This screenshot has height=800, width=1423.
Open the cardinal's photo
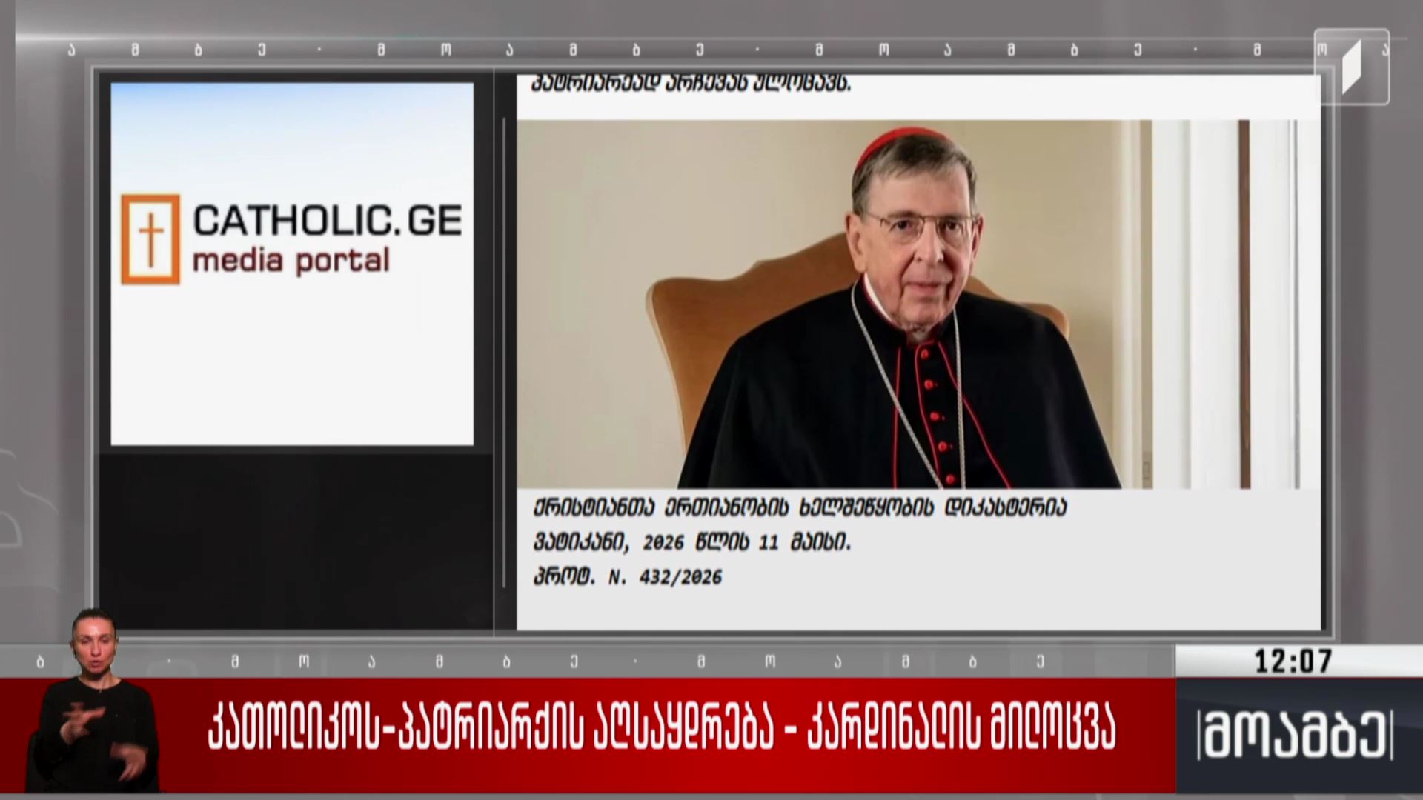(x=919, y=304)
